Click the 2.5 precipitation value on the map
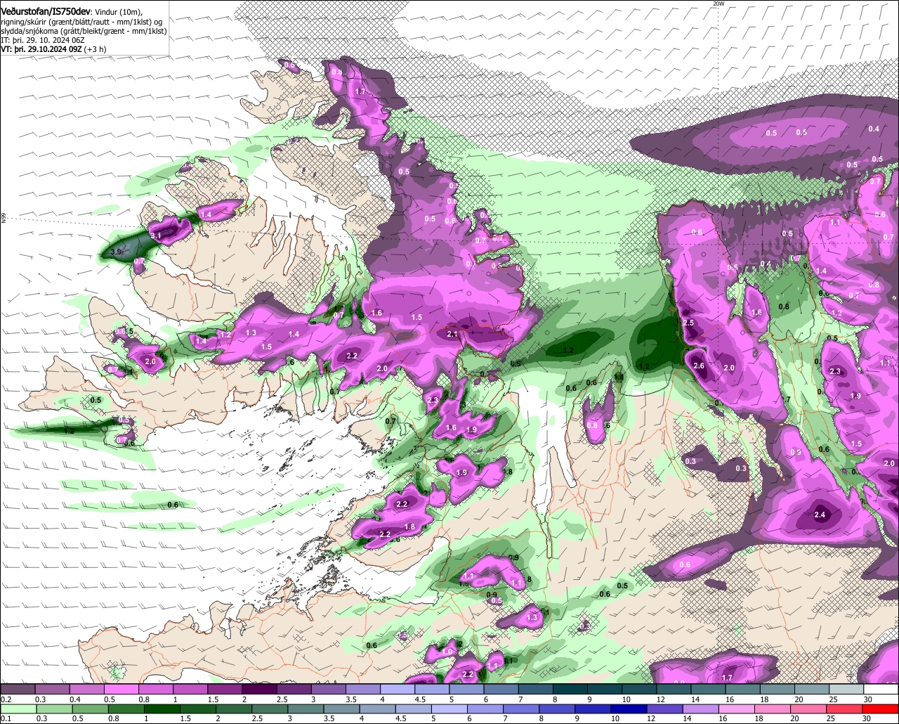Image resolution: width=899 pixels, height=724 pixels. (688, 323)
